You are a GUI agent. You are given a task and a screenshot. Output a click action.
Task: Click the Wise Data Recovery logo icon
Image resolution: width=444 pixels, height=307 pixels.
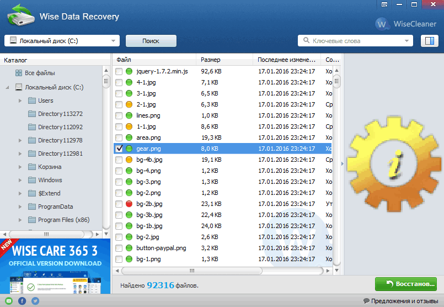tap(20, 15)
